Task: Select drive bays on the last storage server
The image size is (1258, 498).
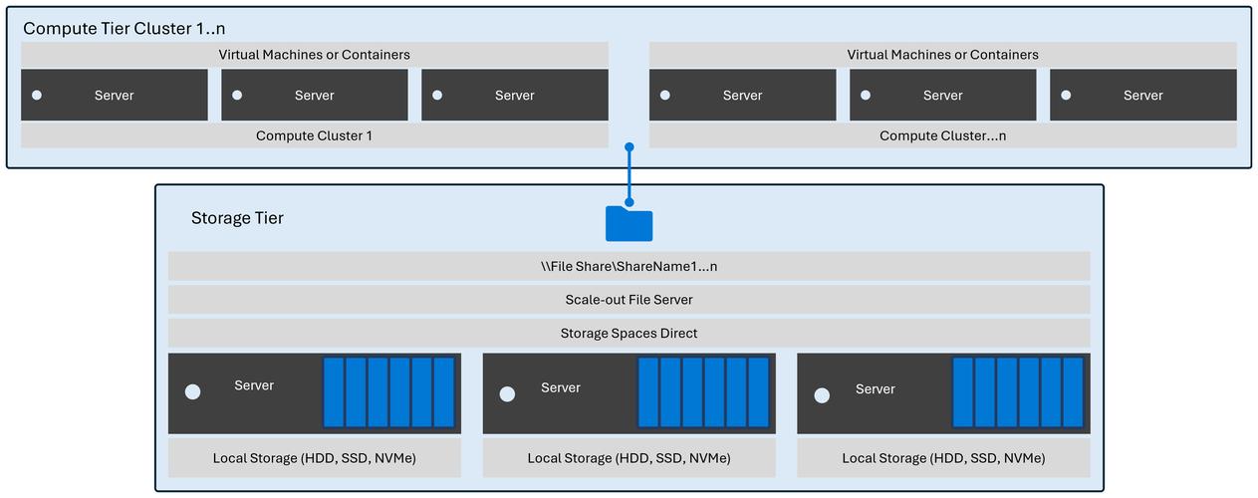Action: (x=1018, y=392)
